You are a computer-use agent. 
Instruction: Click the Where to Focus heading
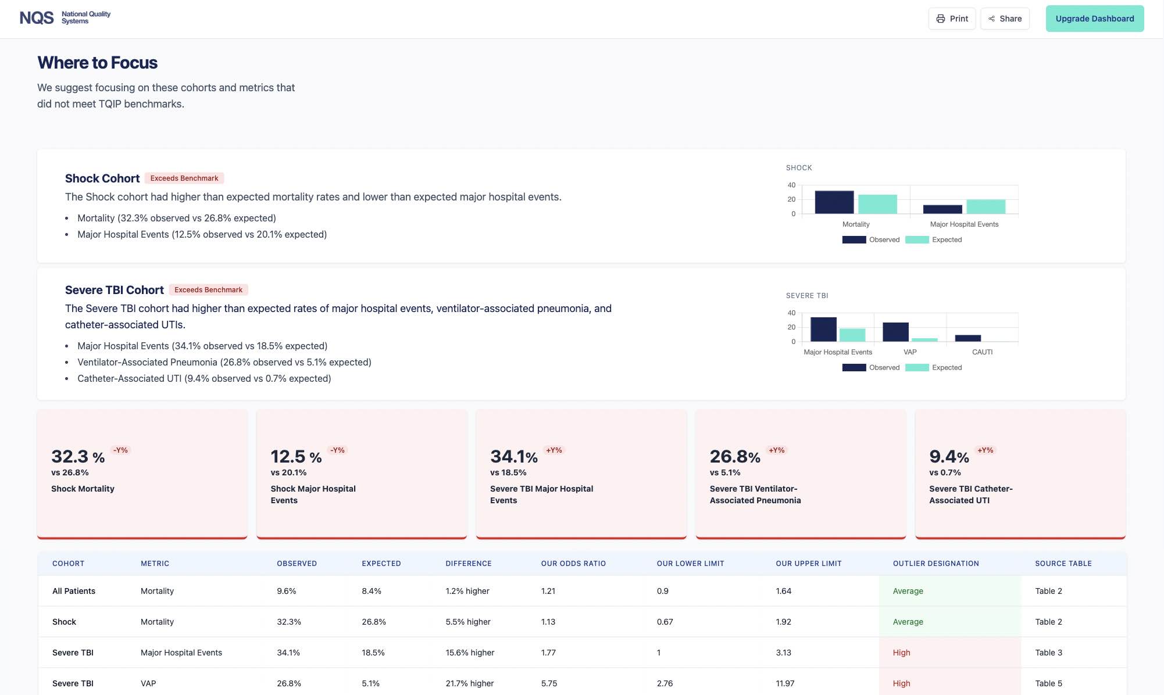tap(98, 63)
